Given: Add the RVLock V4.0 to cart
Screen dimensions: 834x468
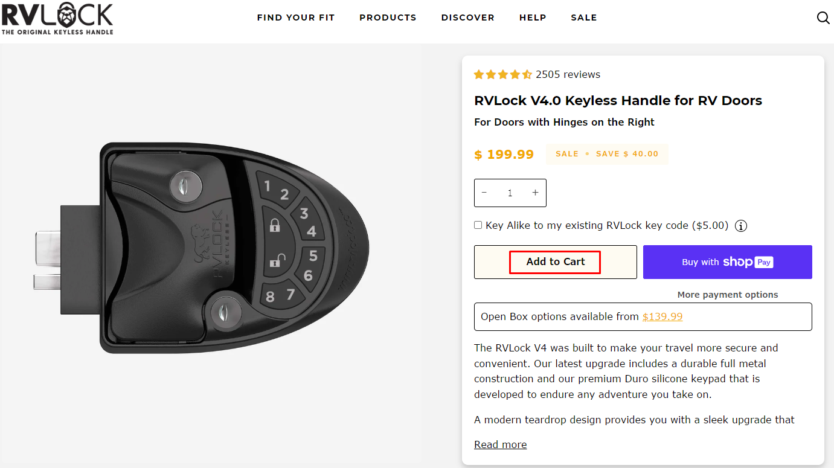Looking at the screenshot, I should click(x=555, y=262).
